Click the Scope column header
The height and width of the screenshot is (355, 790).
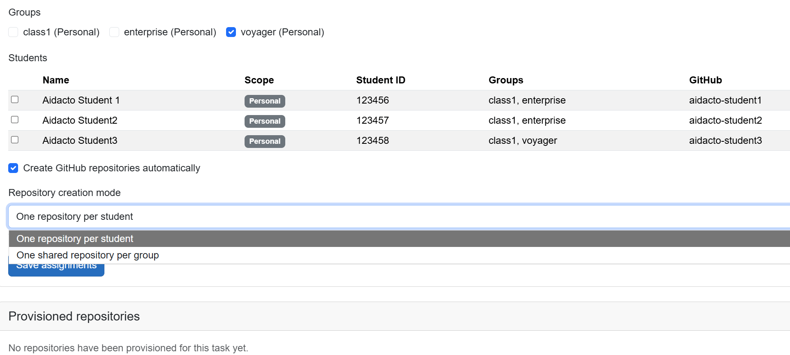tap(259, 80)
